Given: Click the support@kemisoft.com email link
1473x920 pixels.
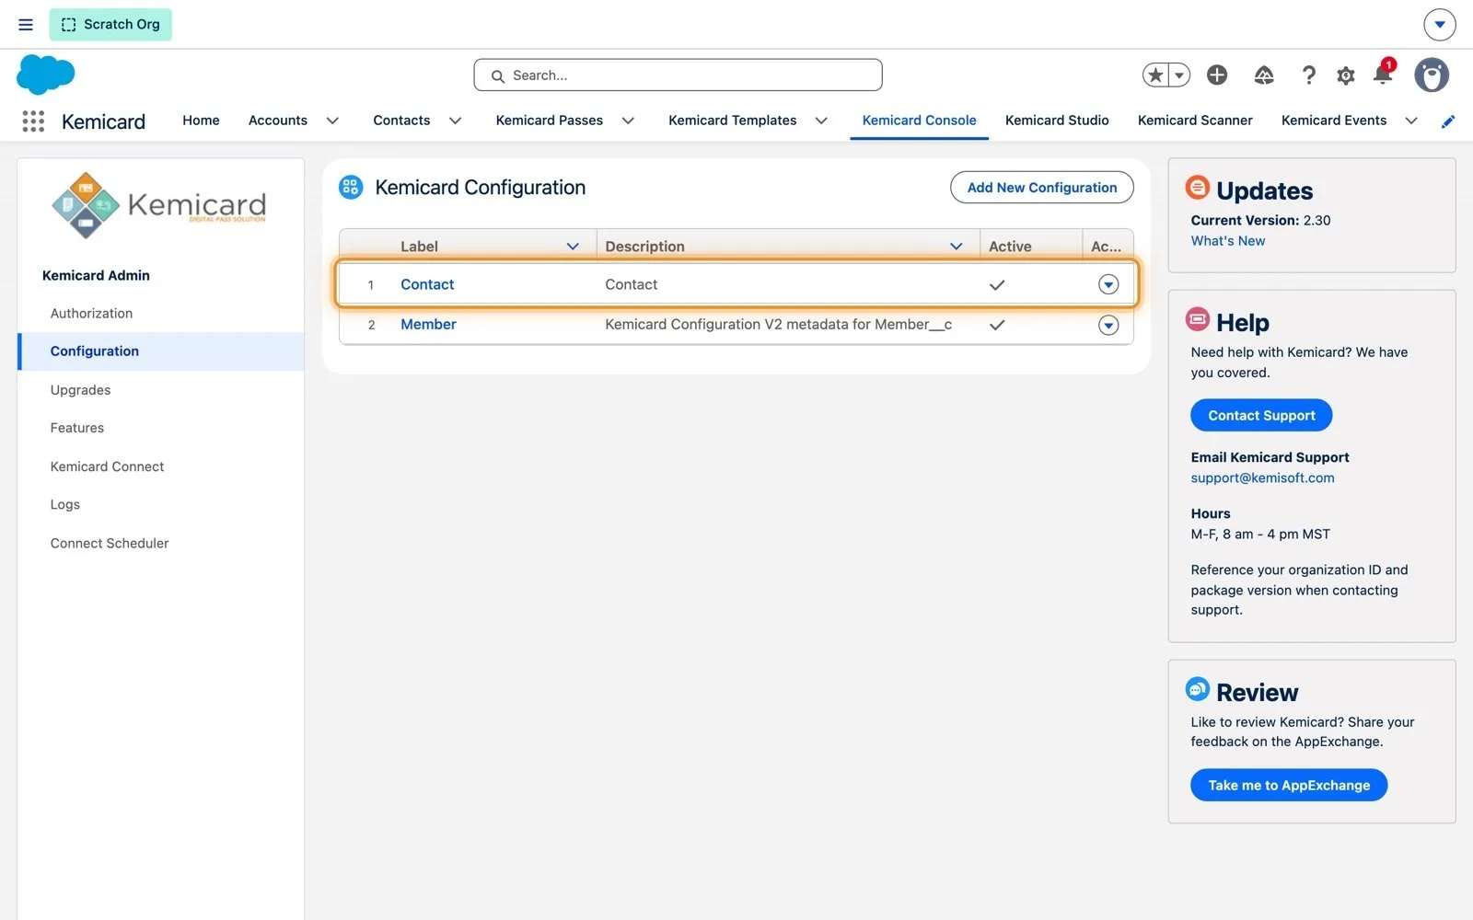Looking at the screenshot, I should (1262, 478).
